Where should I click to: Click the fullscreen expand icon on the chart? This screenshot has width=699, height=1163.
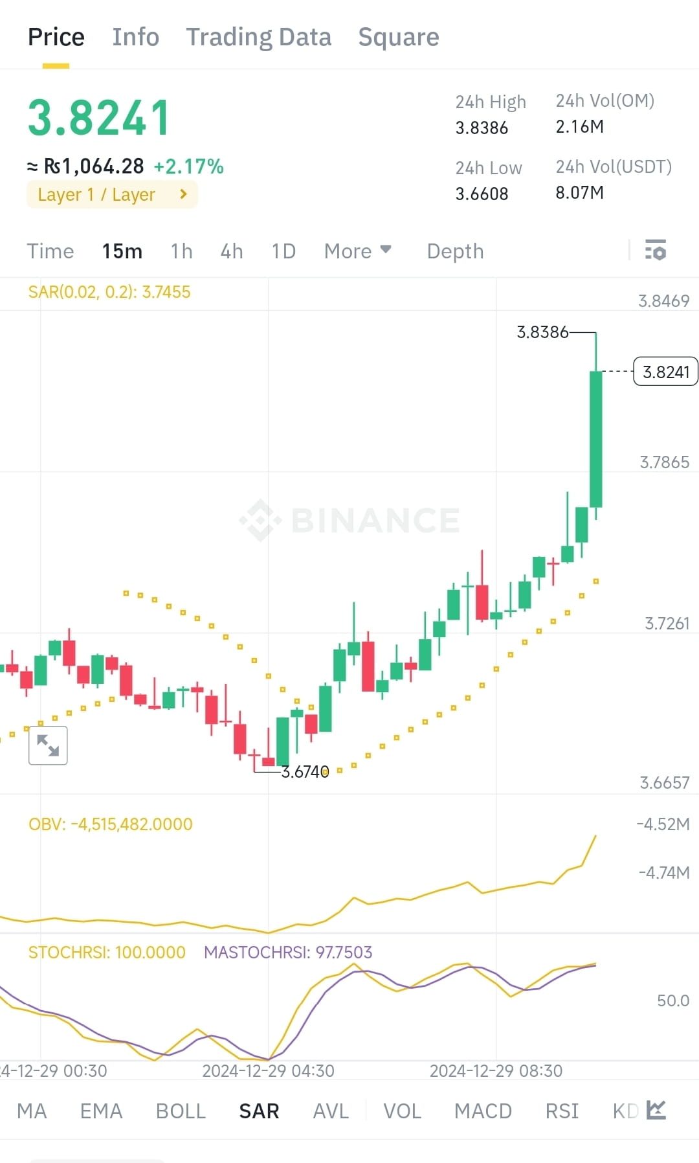pos(49,746)
